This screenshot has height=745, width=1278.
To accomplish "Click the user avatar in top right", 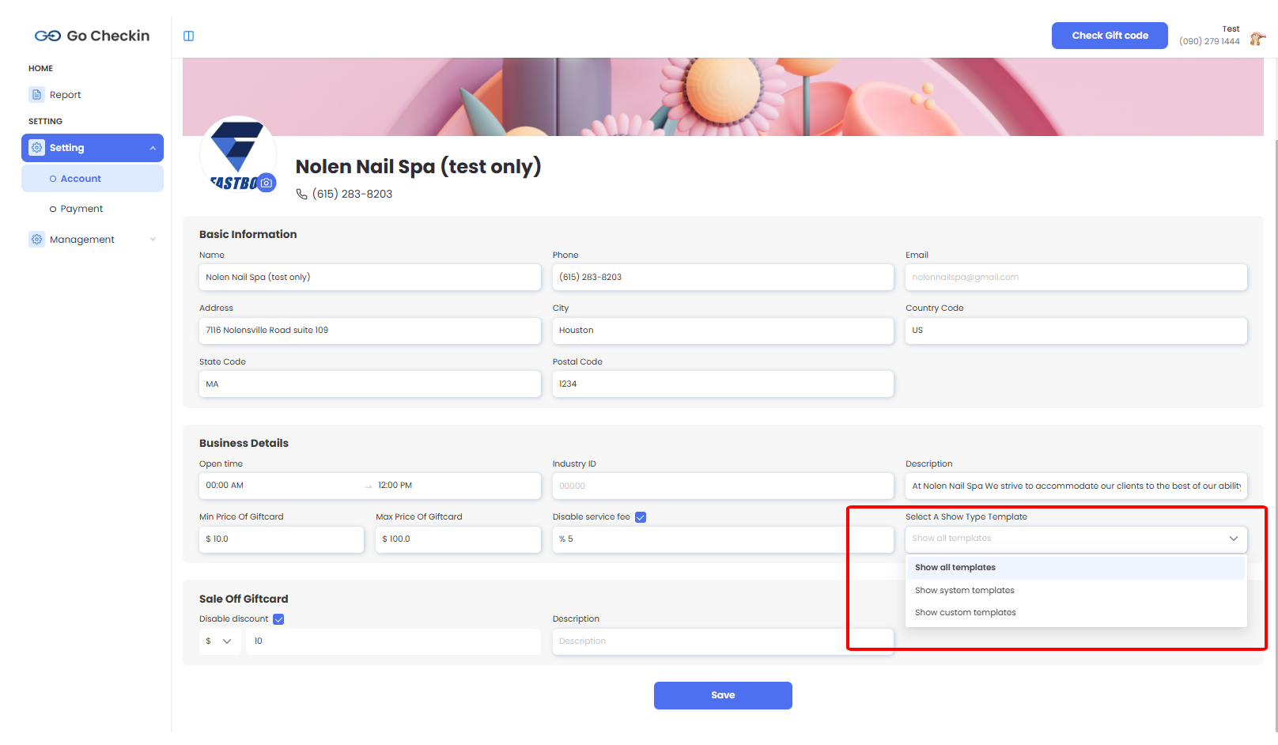I will 1257,39.
